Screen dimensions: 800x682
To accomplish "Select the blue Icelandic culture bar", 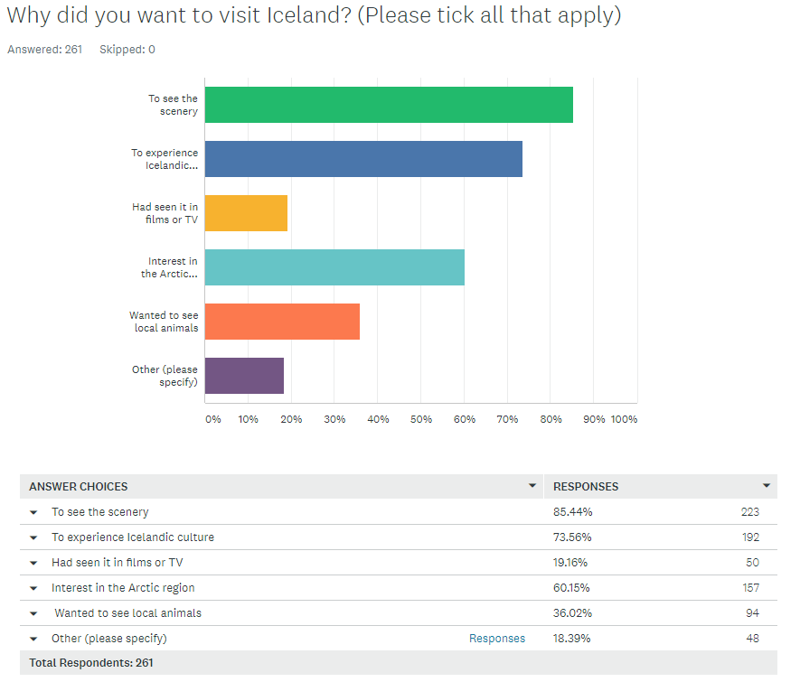I will pyautogui.click(x=362, y=158).
